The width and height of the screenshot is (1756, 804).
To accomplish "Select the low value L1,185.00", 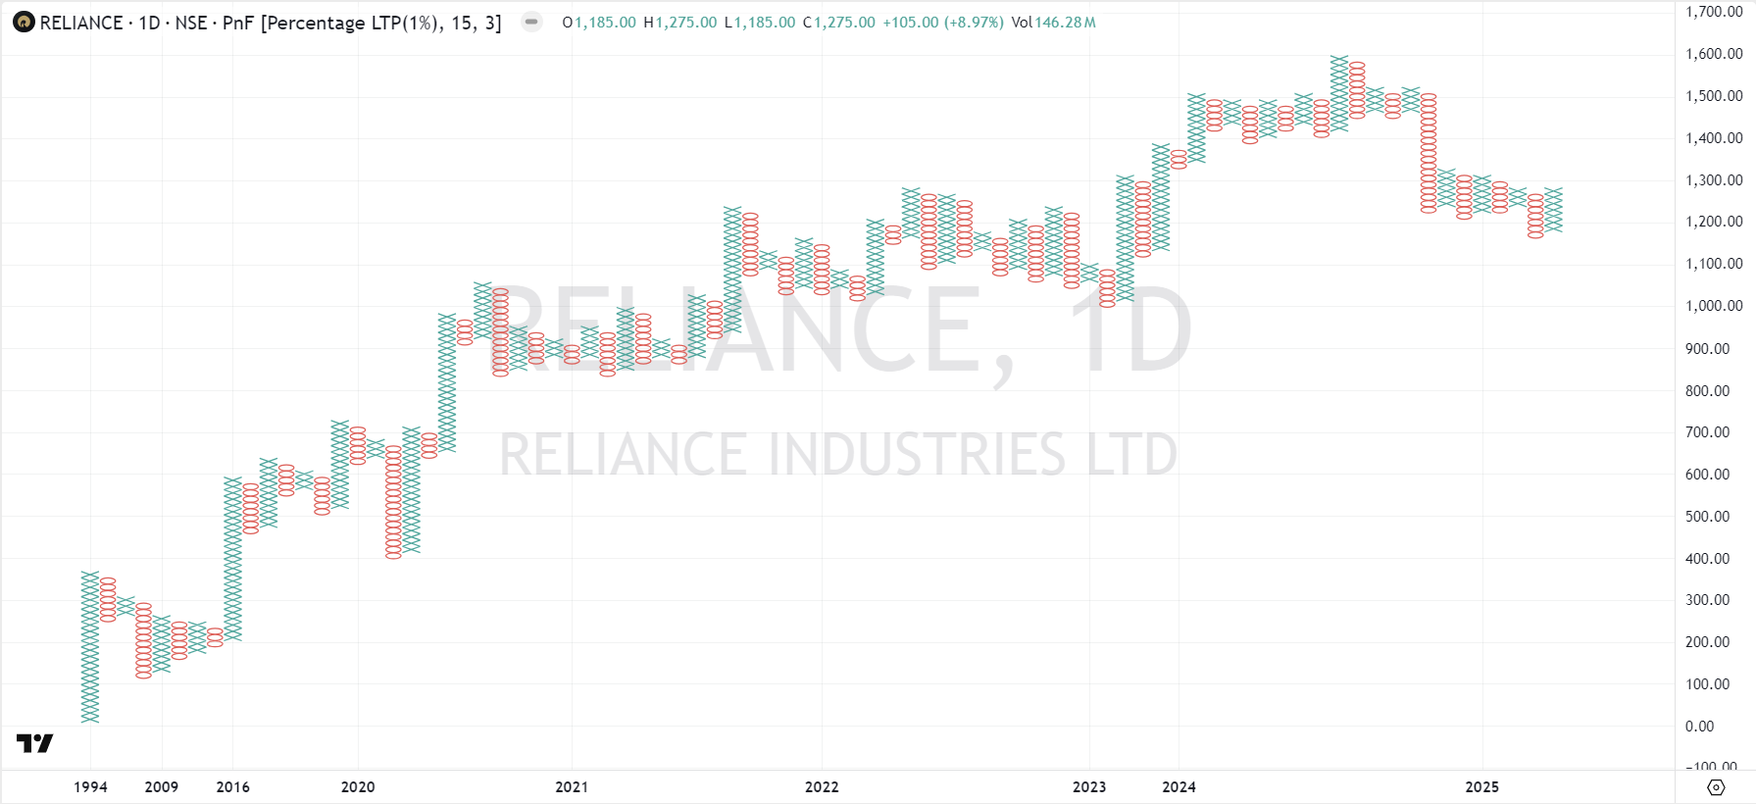I will (x=760, y=23).
